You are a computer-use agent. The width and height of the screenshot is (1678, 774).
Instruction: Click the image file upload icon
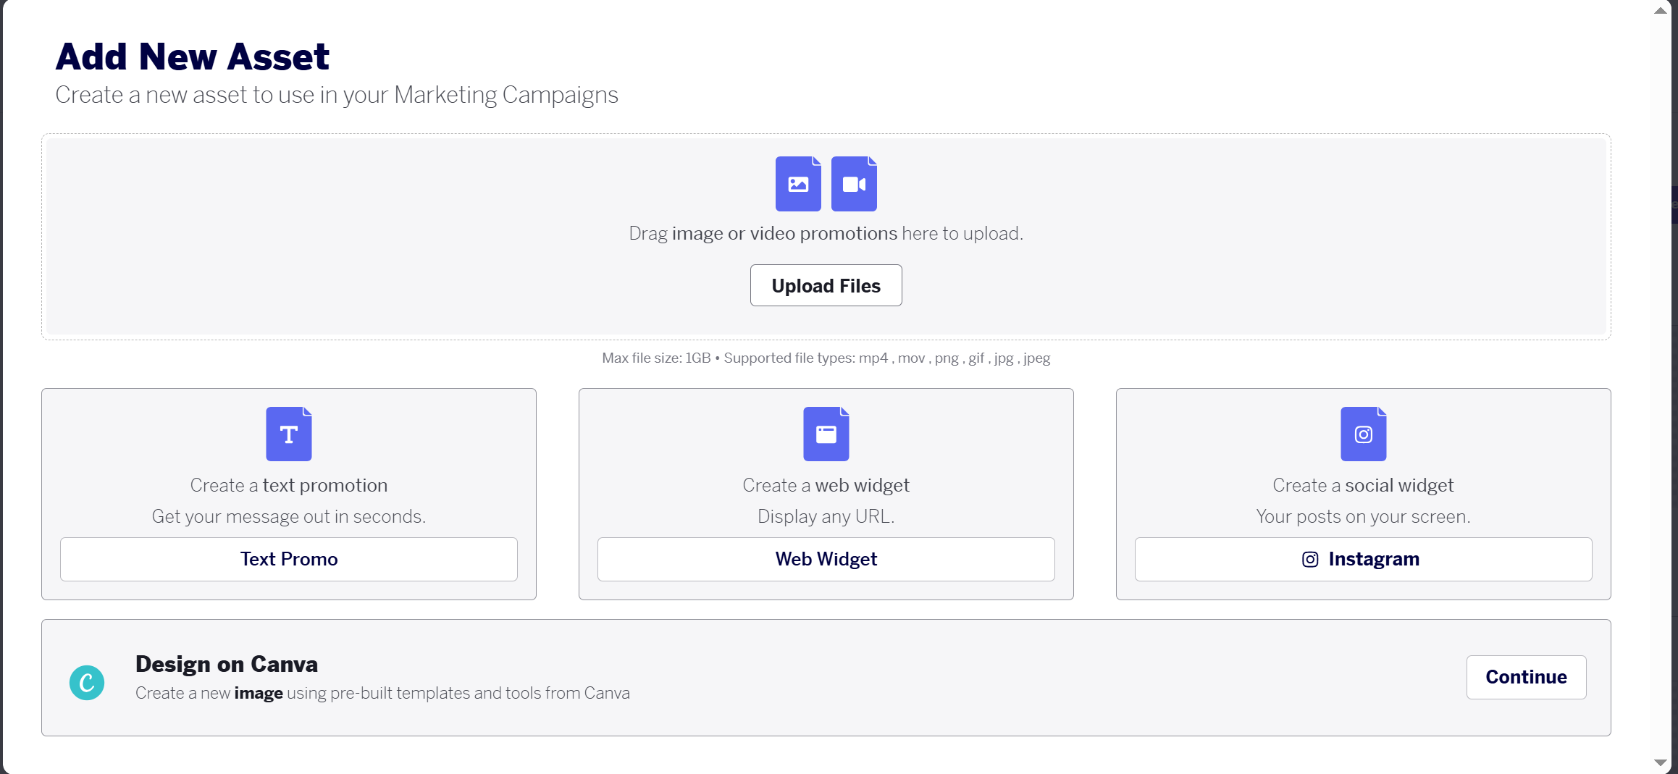click(798, 184)
